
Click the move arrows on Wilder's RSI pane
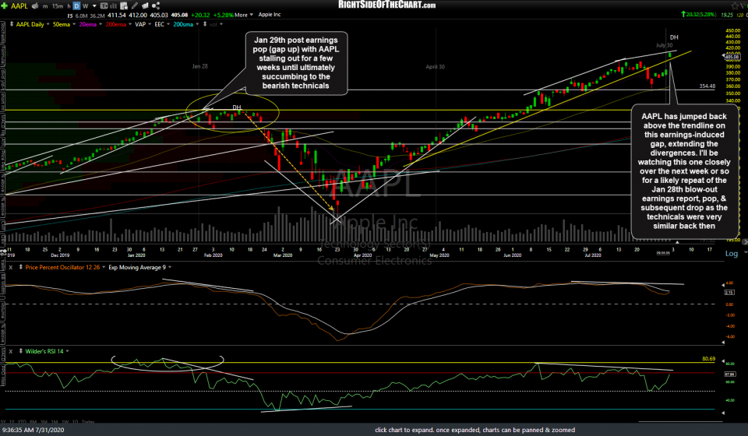coord(20,350)
